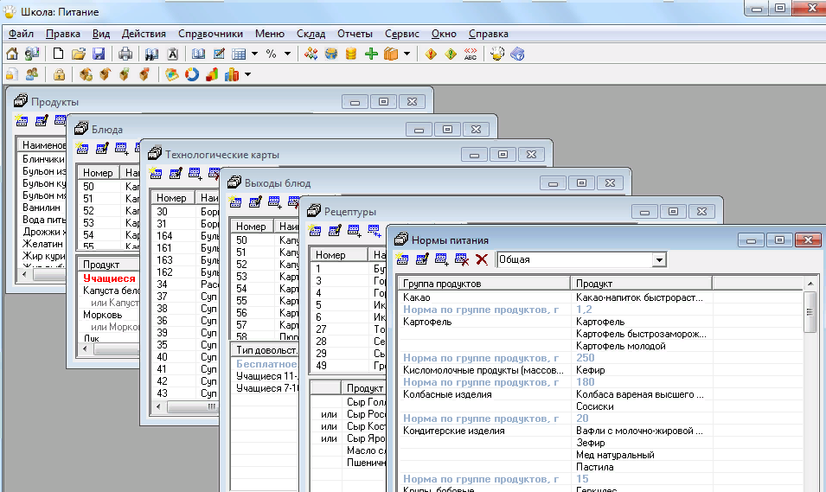826x492 pixels.
Task: Click the Save diskette icon
Action: [99, 54]
